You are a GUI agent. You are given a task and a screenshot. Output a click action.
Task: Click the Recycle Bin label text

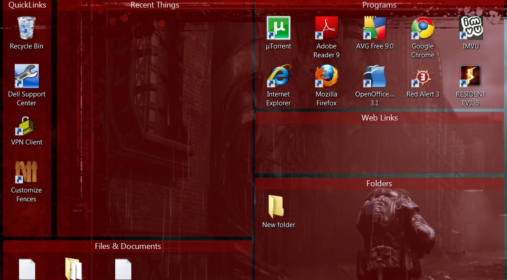coord(27,46)
